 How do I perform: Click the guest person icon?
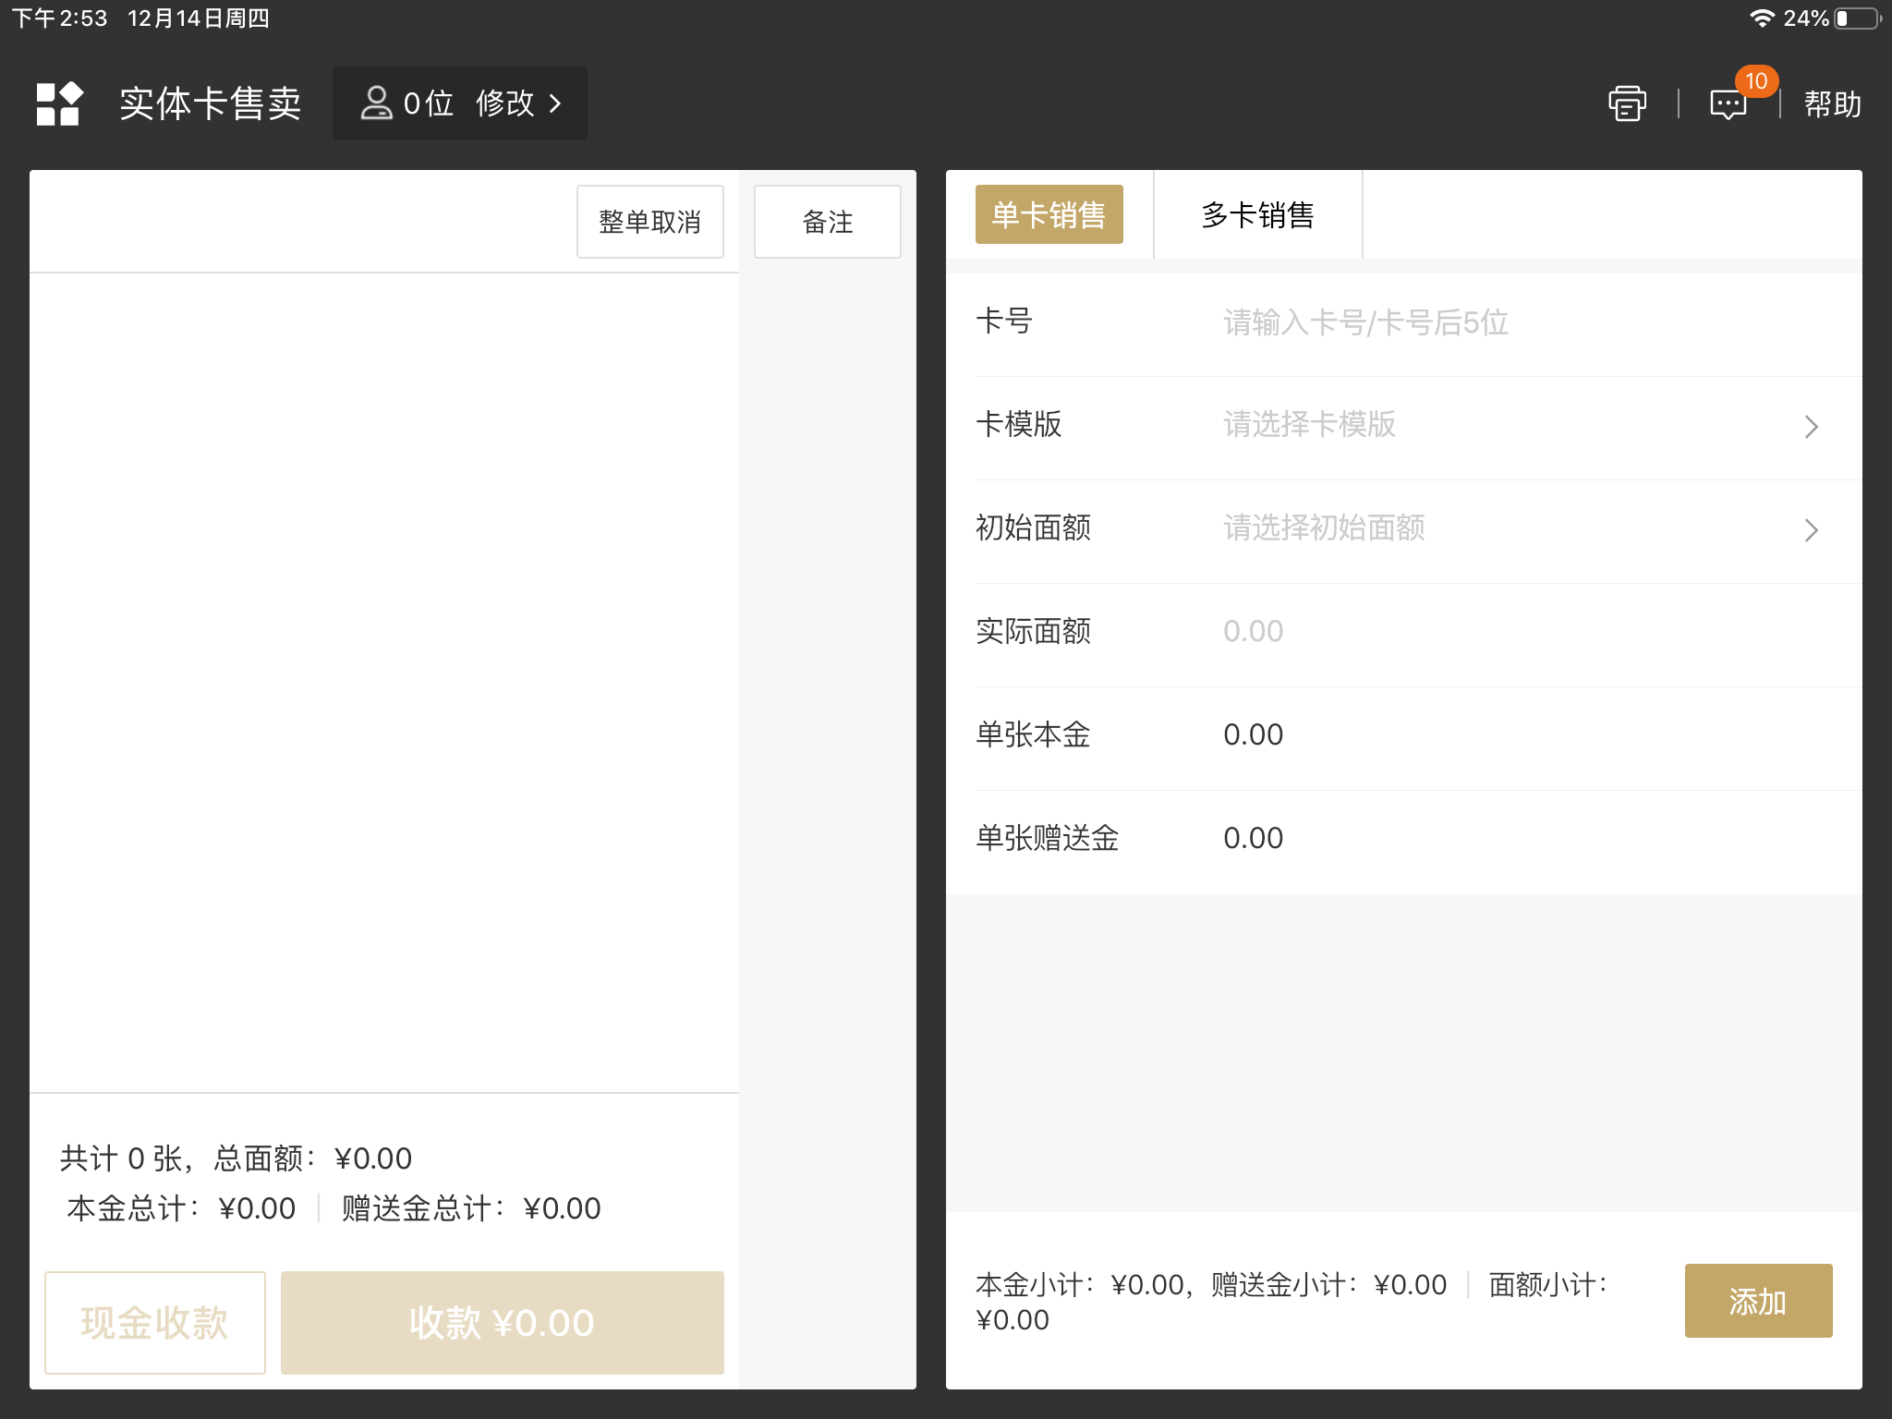[376, 103]
